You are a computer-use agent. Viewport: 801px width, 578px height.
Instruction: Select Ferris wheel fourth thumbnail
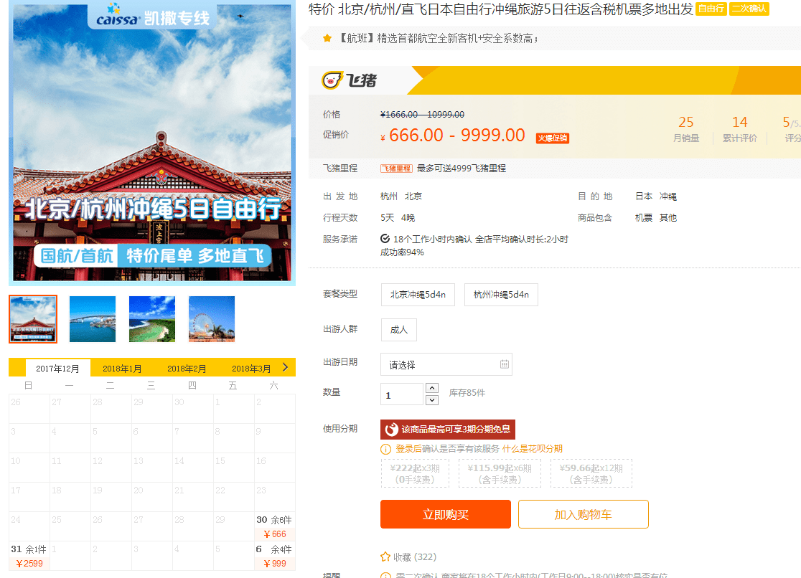click(x=212, y=319)
